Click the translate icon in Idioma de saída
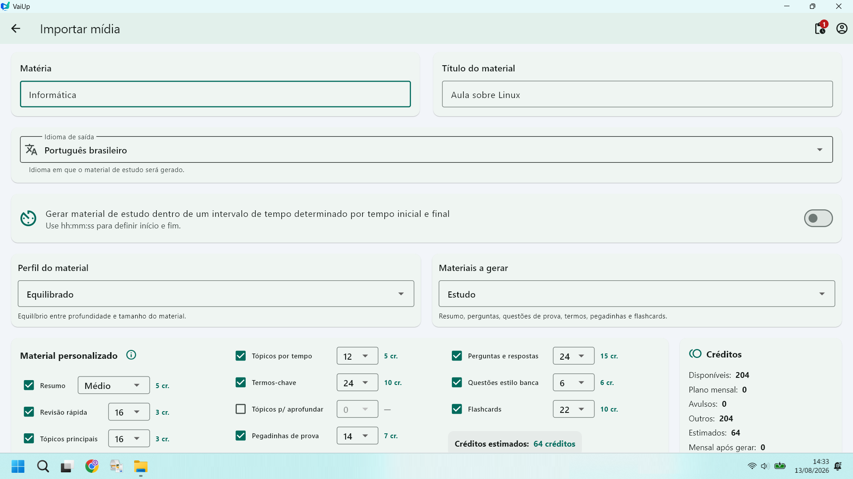853x479 pixels. click(x=31, y=150)
